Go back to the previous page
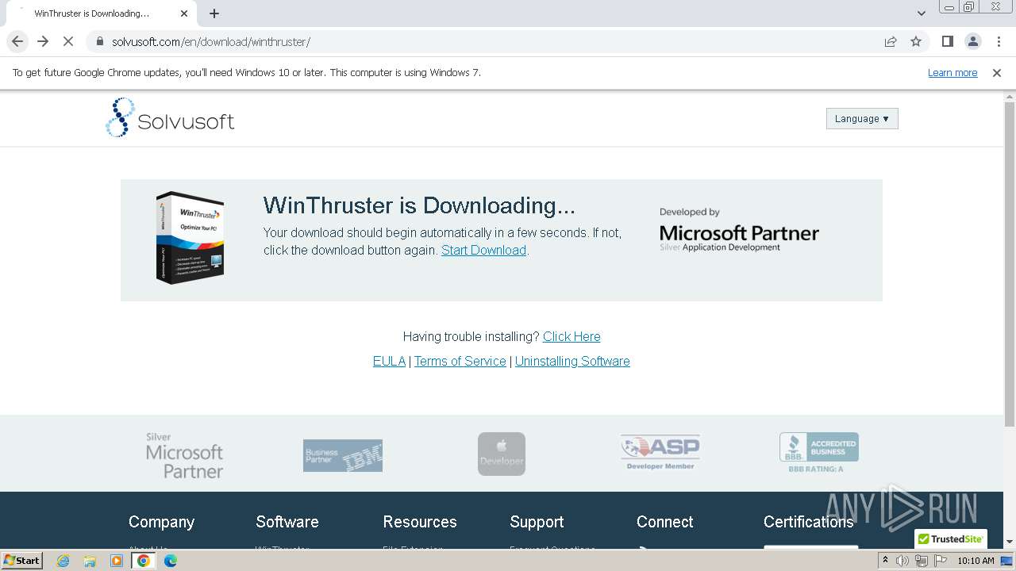Viewport: 1016px width, 571px height. [17, 41]
